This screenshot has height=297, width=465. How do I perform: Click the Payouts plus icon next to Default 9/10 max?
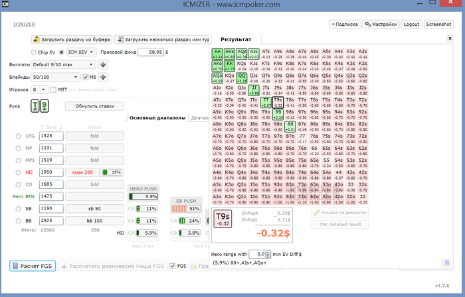(x=103, y=64)
